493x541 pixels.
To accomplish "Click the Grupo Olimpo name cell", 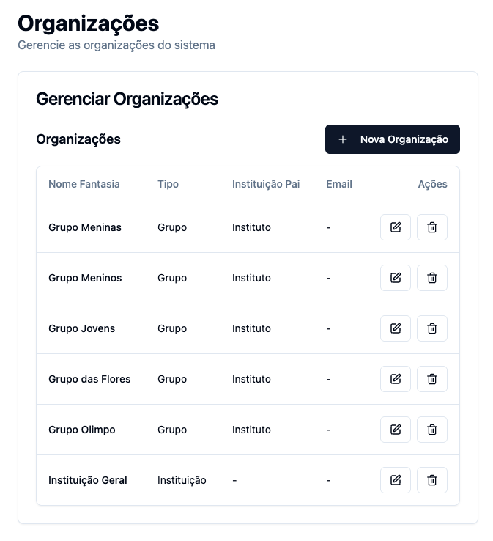I will (82, 430).
